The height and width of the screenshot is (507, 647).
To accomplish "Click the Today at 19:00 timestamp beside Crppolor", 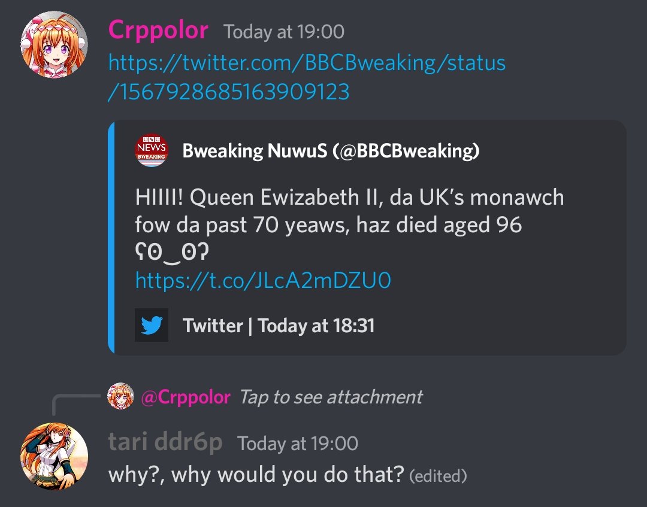I will tap(284, 32).
